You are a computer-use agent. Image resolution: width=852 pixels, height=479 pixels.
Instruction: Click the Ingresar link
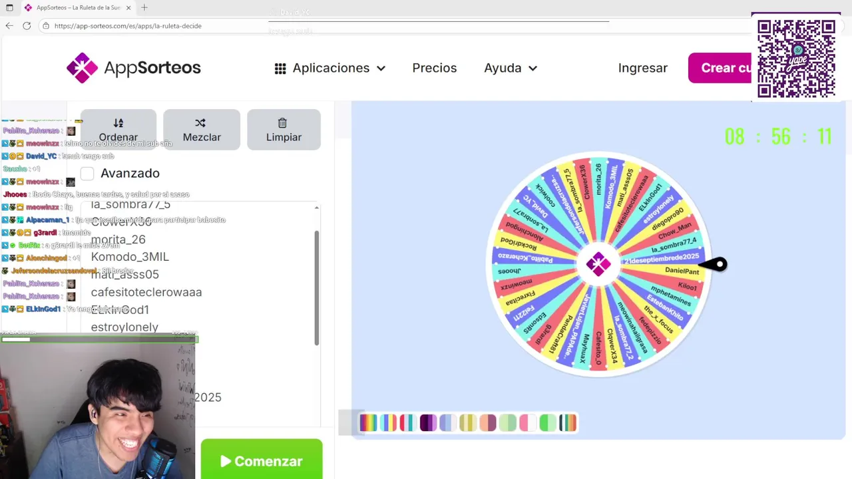point(642,68)
